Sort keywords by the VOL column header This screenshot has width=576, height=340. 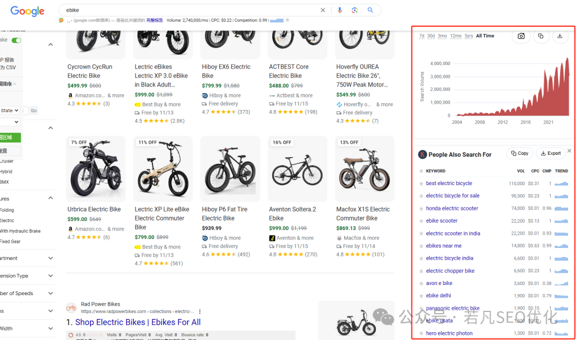pos(520,171)
